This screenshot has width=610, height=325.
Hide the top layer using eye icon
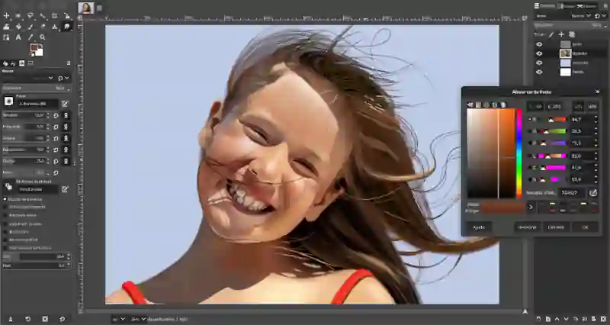pos(539,44)
